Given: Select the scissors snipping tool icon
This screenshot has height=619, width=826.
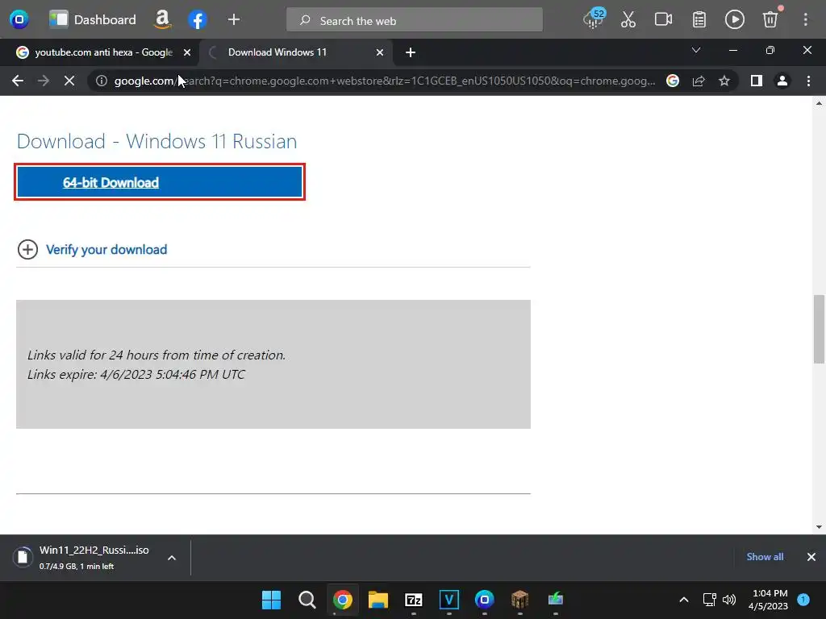Looking at the screenshot, I should pyautogui.click(x=628, y=20).
